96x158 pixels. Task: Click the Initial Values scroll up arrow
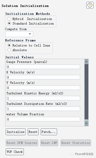coord(86,62)
